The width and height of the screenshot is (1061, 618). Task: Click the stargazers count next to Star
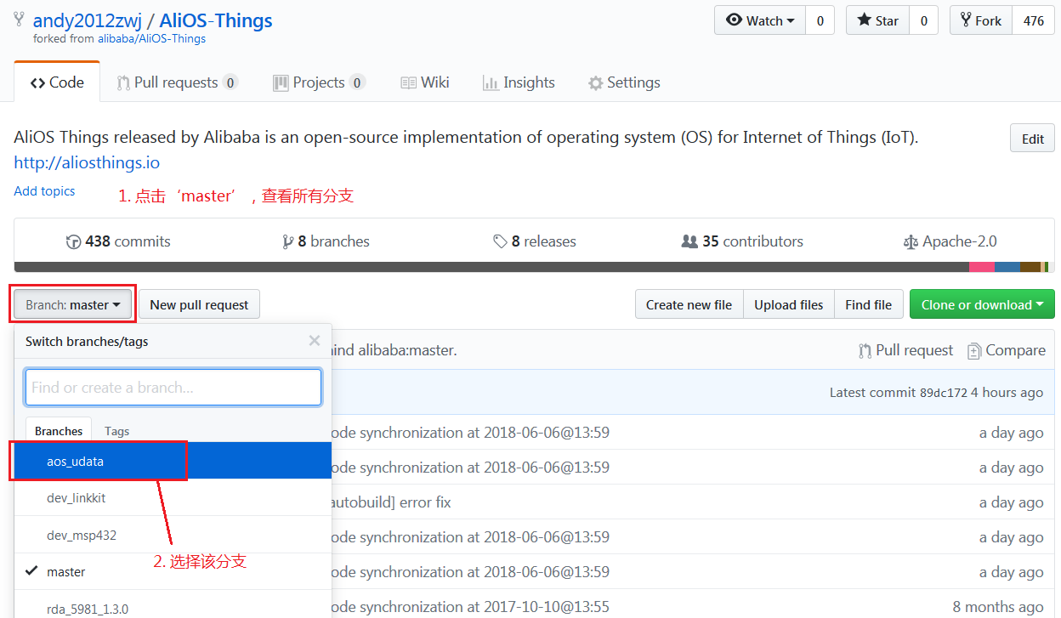[x=923, y=20]
